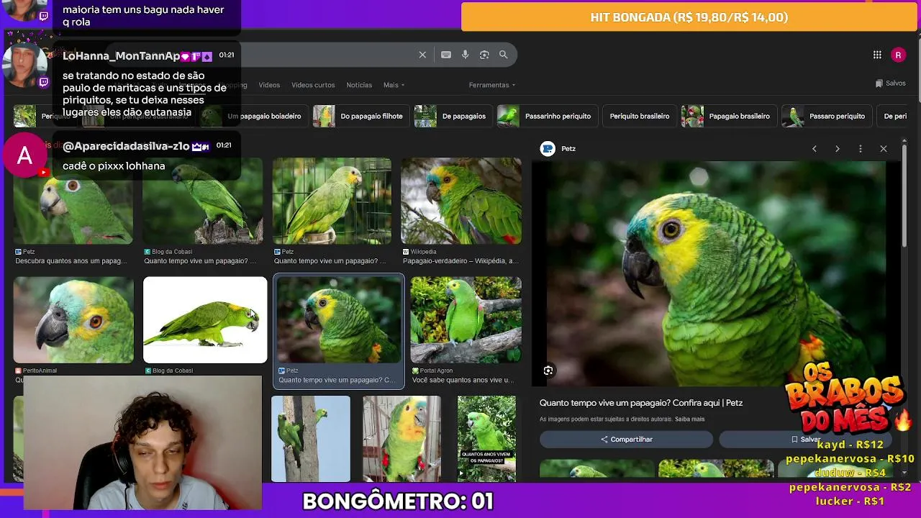The width and height of the screenshot is (921, 518).
Task: Start voice search with the microphone icon
Action: pos(466,55)
